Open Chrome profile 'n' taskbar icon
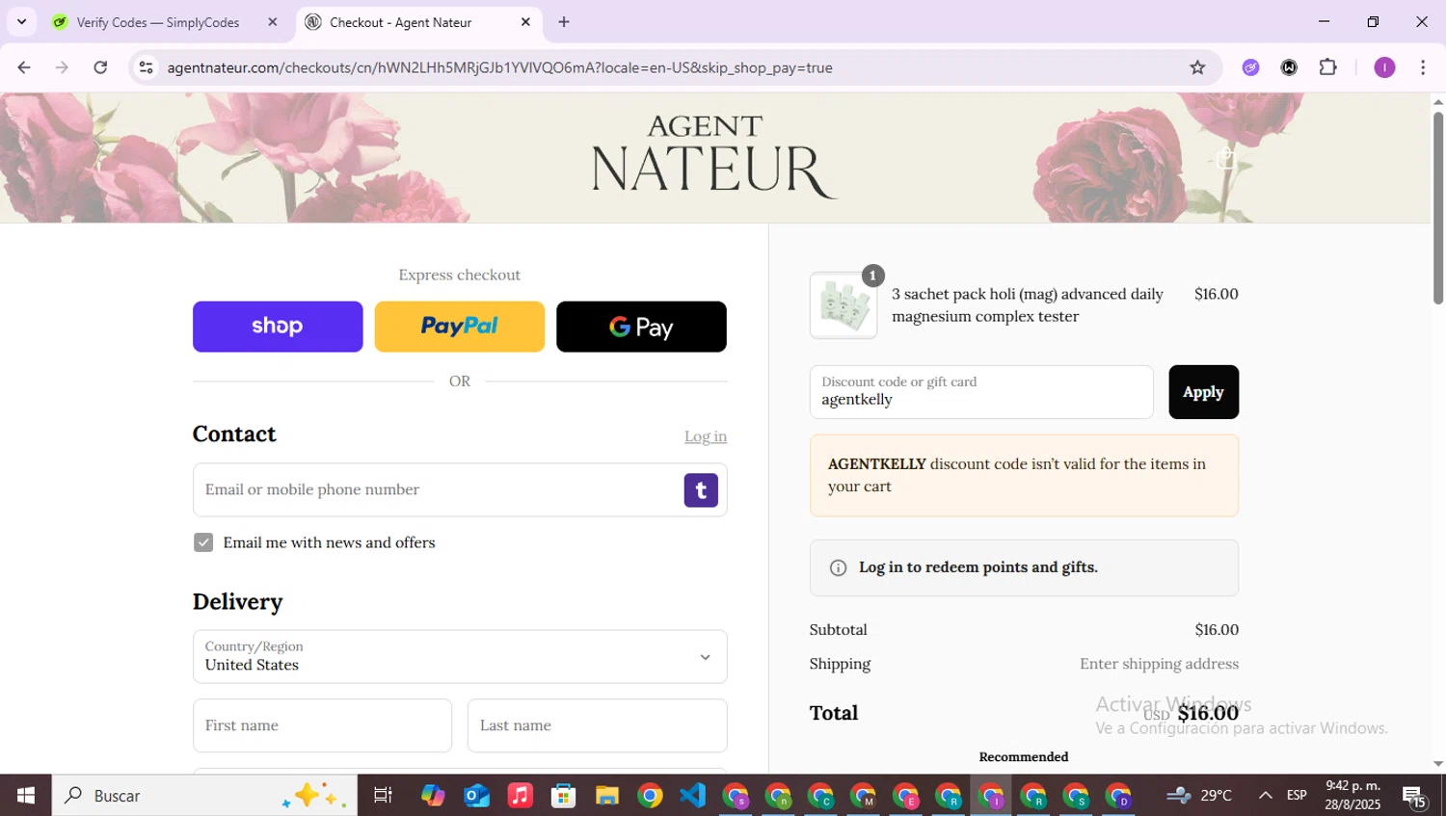1446x816 pixels. click(x=778, y=796)
